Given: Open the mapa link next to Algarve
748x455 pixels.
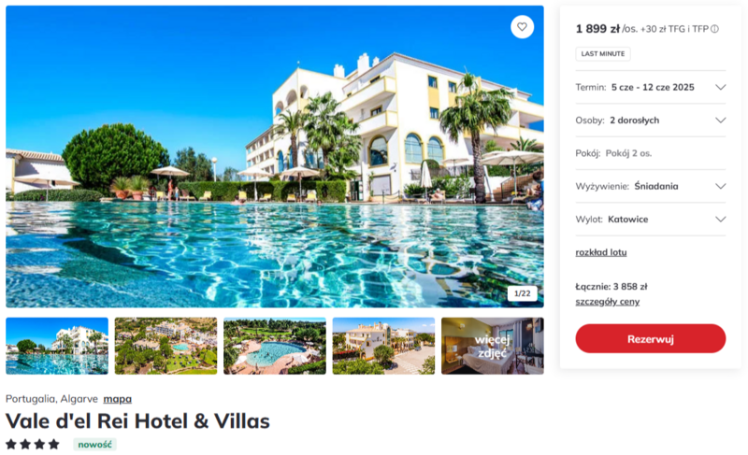Looking at the screenshot, I should [x=118, y=399].
